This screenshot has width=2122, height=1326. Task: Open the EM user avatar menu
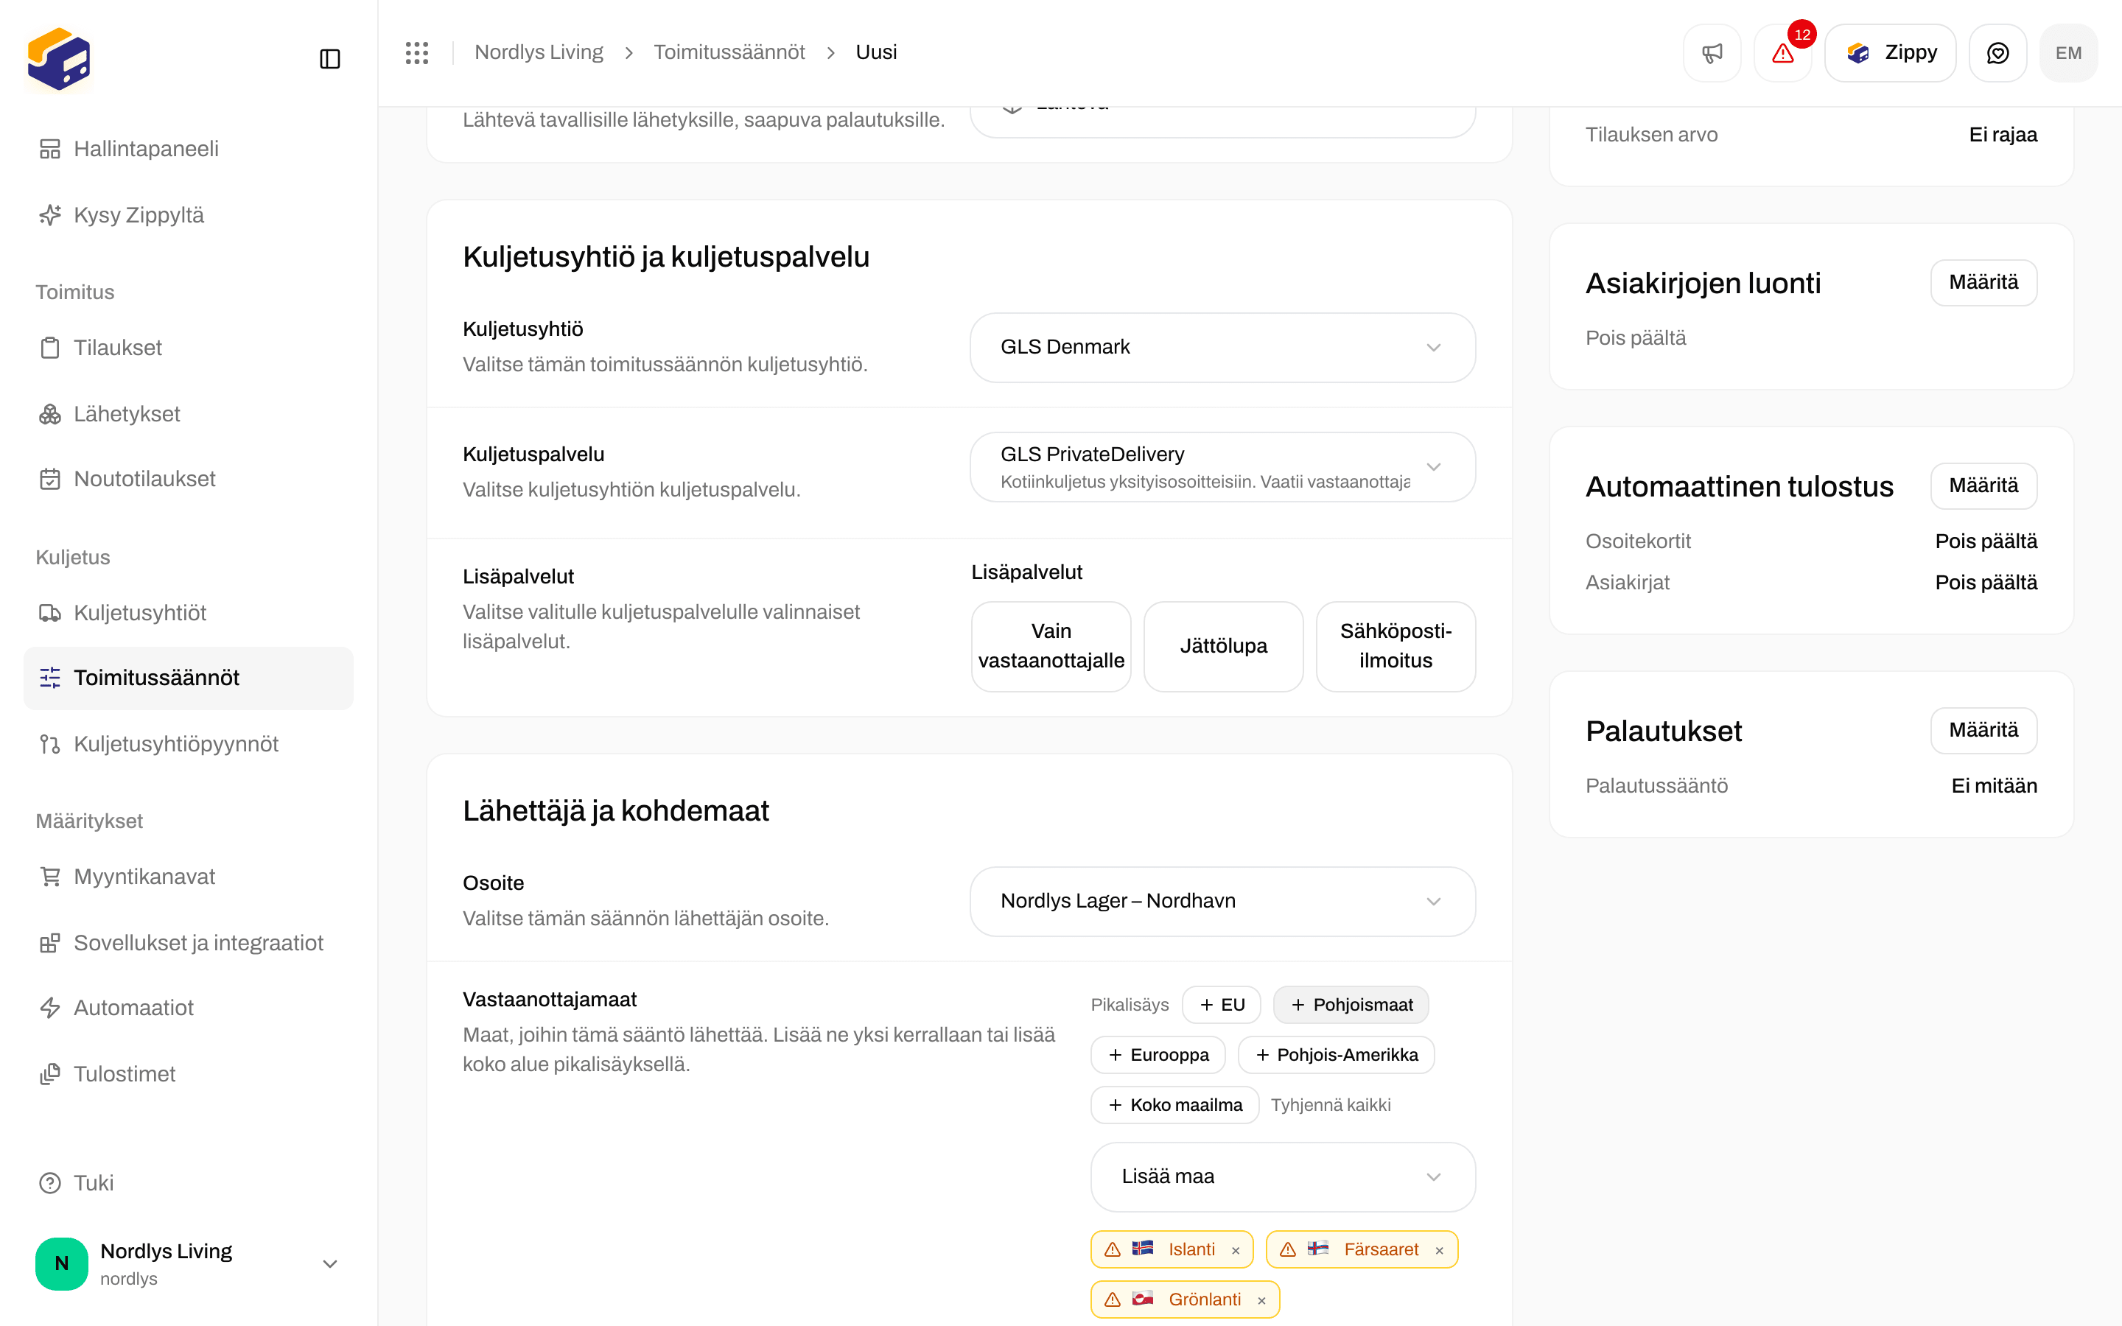[2068, 52]
